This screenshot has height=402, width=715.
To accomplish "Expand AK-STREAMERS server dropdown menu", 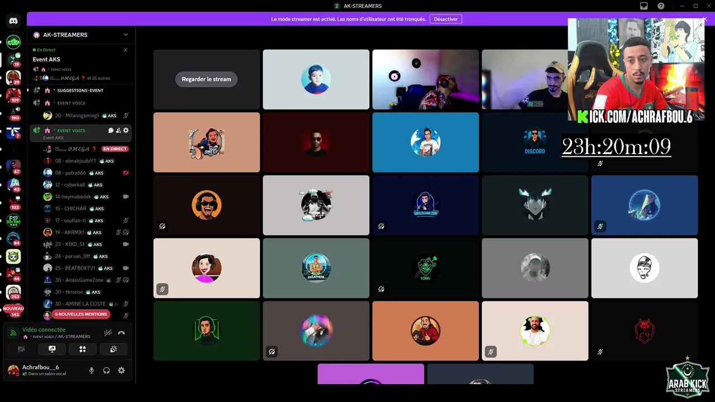I will click(126, 35).
